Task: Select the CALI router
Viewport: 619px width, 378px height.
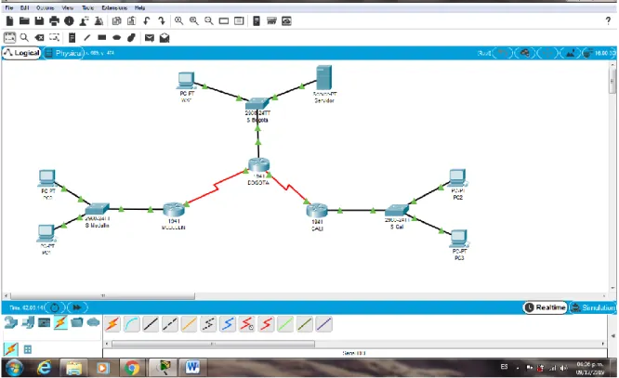Action: pyautogui.click(x=317, y=210)
